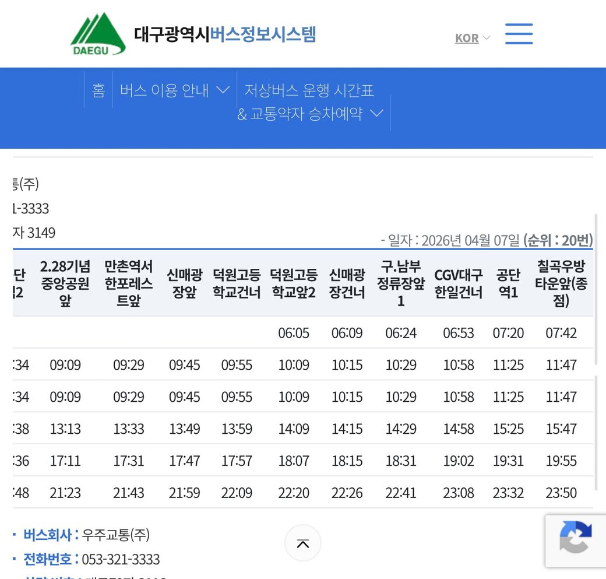Expand the 버스 이용 안내 menu

click(x=174, y=90)
